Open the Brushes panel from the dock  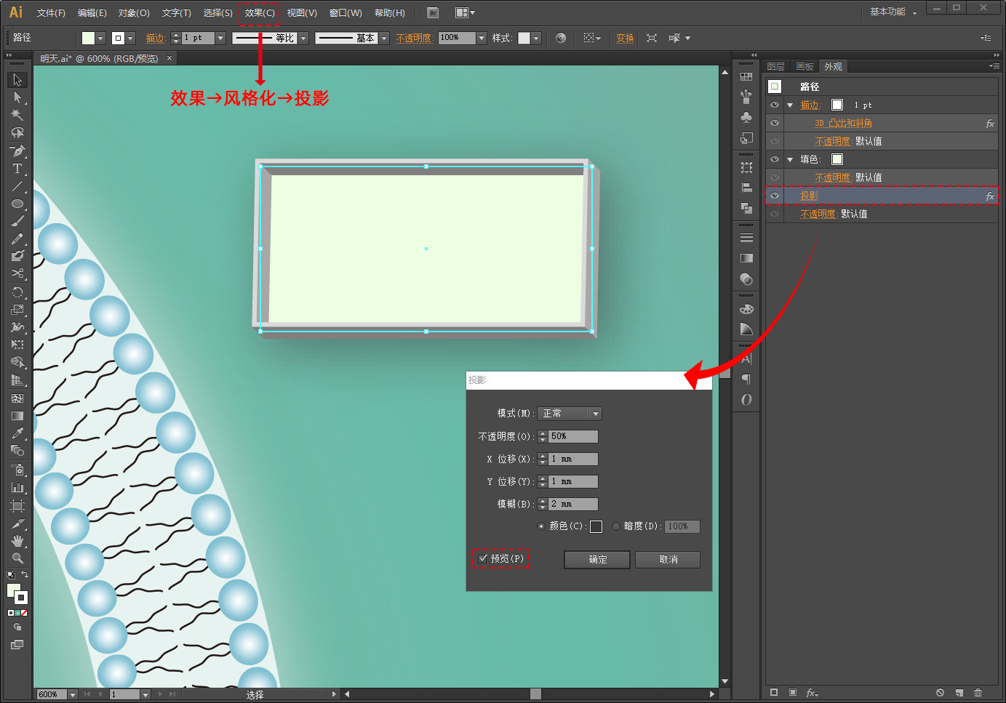pos(746,97)
